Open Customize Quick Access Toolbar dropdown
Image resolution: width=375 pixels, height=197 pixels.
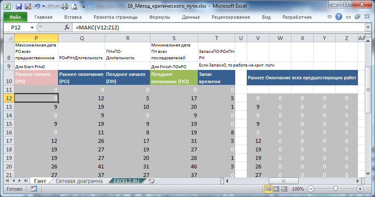[84, 6]
